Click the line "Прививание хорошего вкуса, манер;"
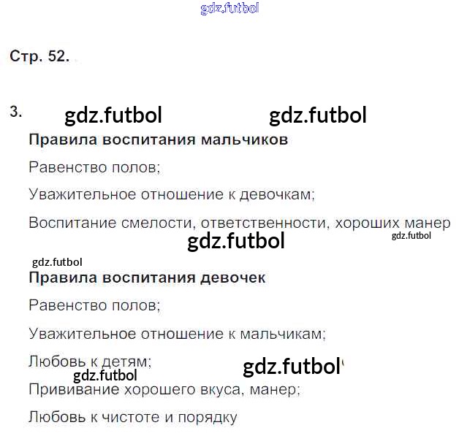Viewport: 459px width, 436px height. coord(164,389)
